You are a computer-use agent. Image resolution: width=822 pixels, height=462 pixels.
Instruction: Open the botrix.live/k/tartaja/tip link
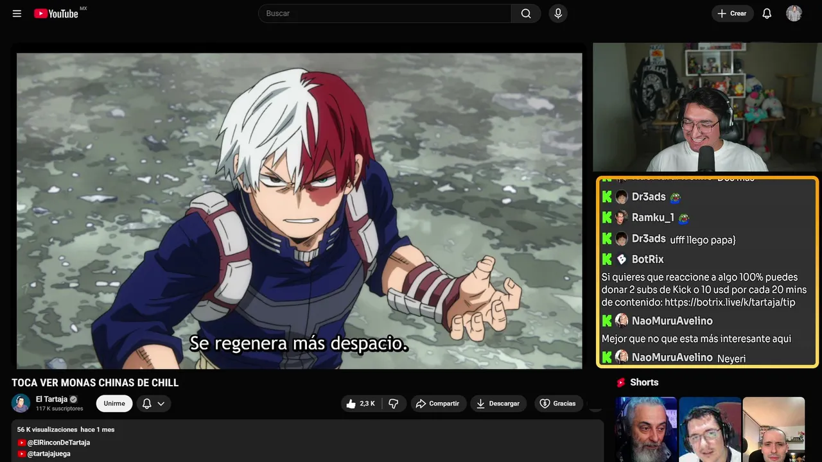click(730, 302)
